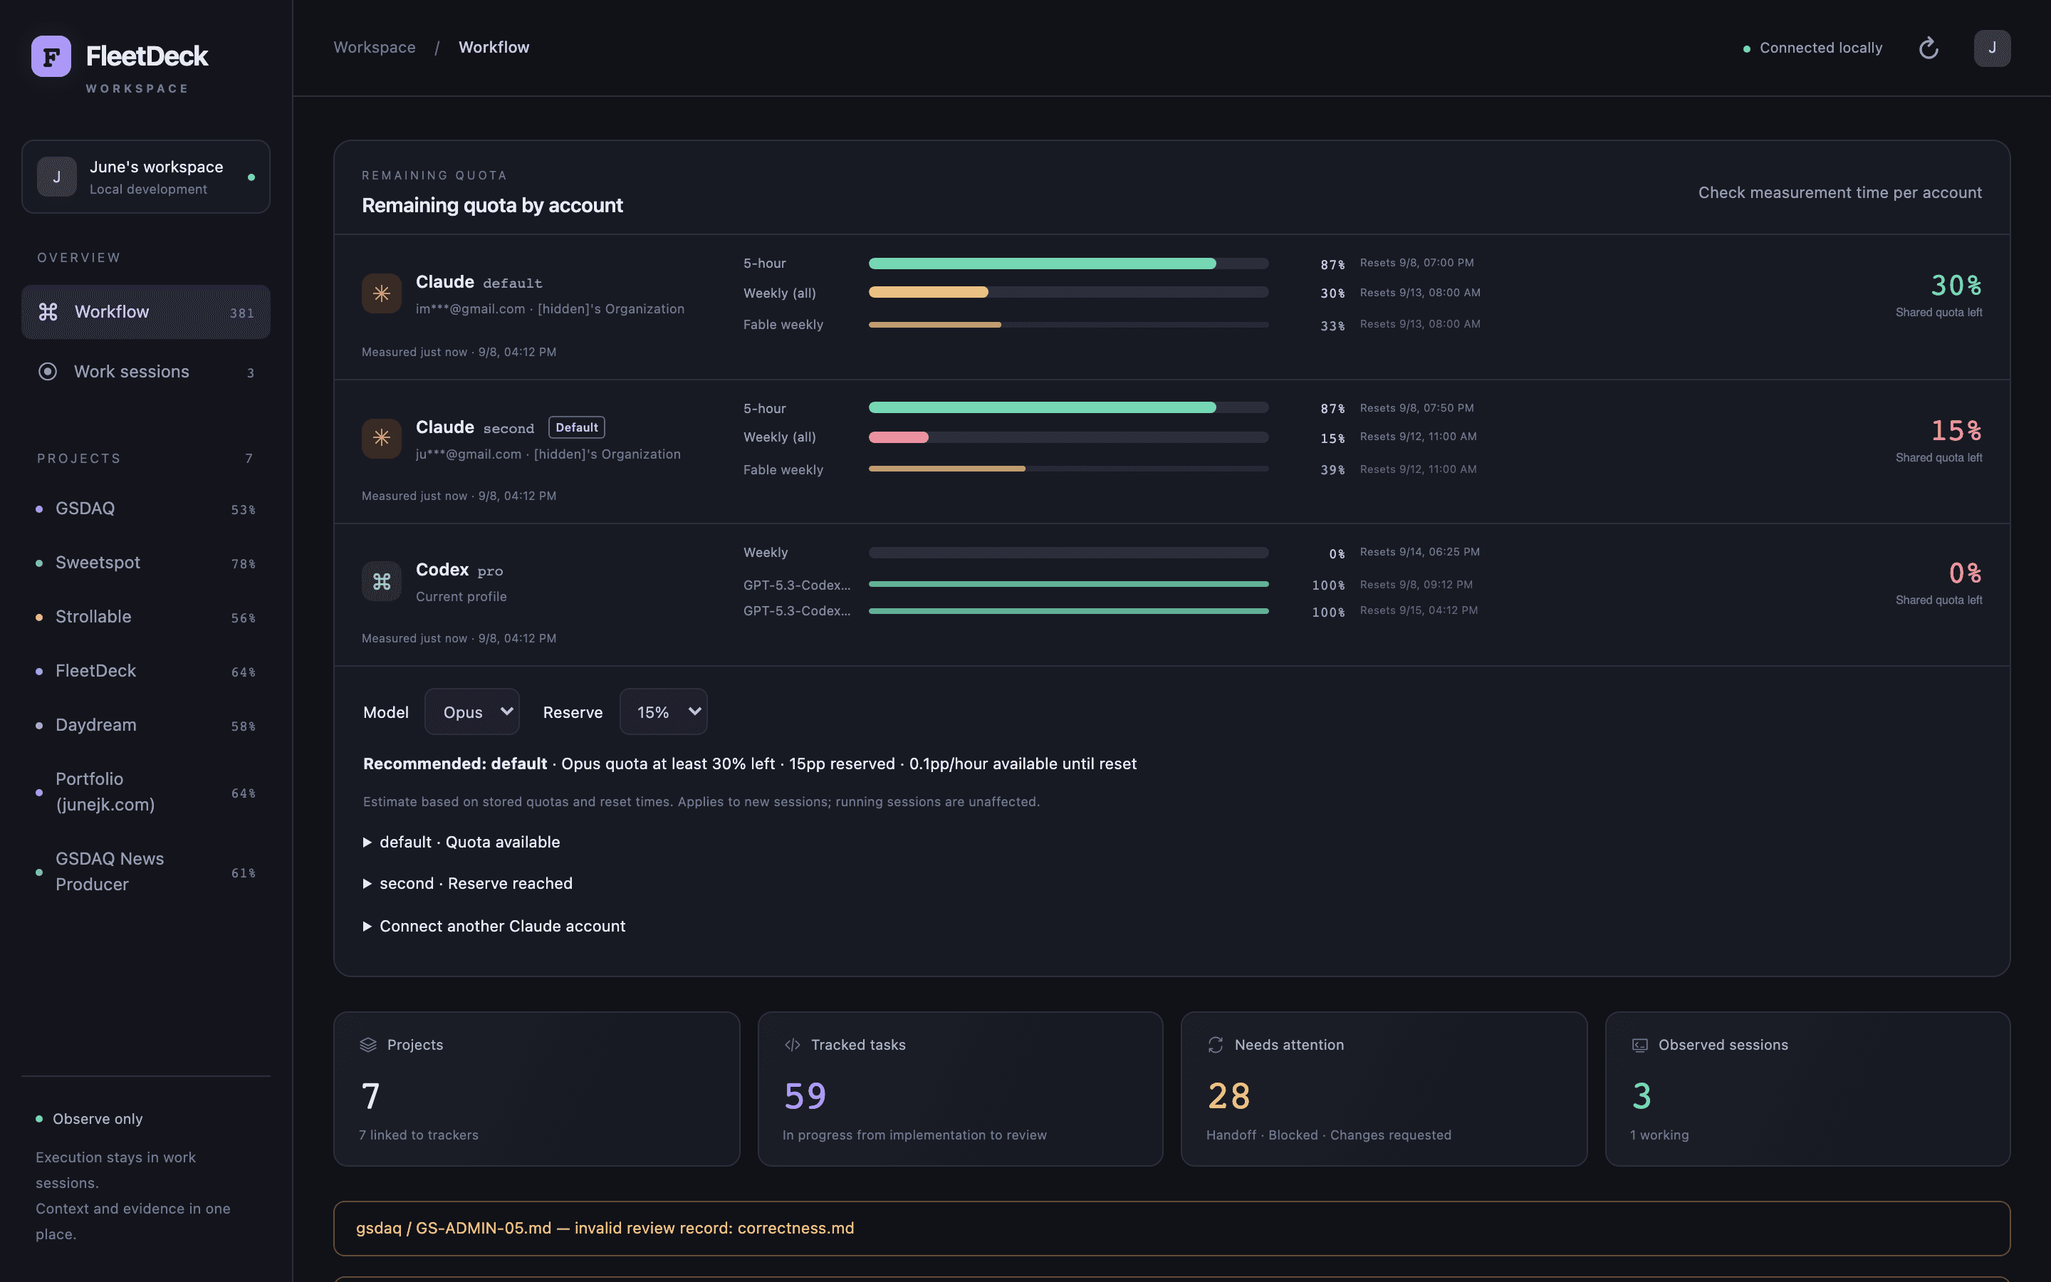Image resolution: width=2051 pixels, height=1282 pixels.
Task: Click 'Check measurement time per account'
Action: [x=1840, y=192]
